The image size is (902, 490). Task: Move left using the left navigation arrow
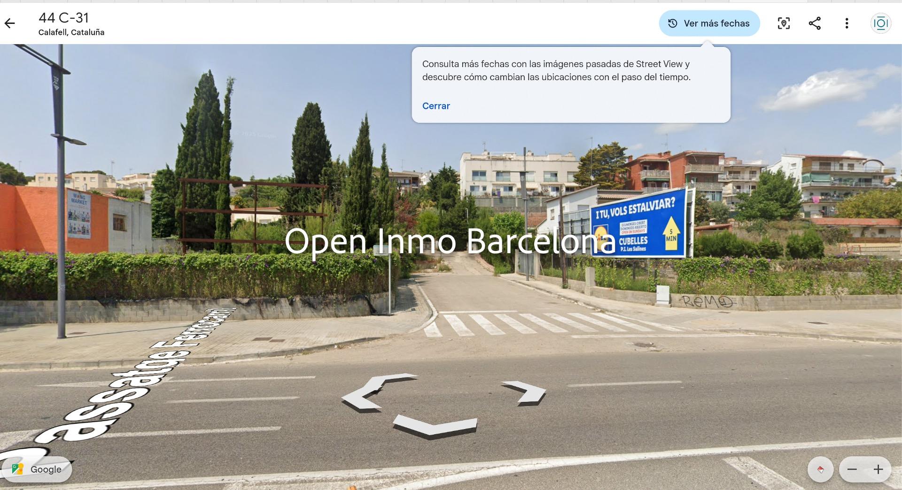click(x=376, y=393)
